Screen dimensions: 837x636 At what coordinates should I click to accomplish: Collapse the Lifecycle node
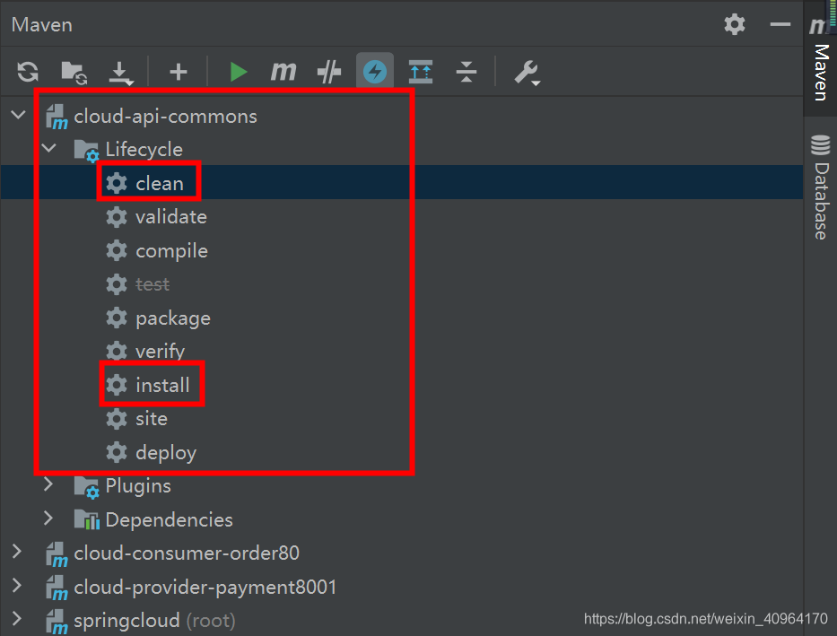point(49,148)
